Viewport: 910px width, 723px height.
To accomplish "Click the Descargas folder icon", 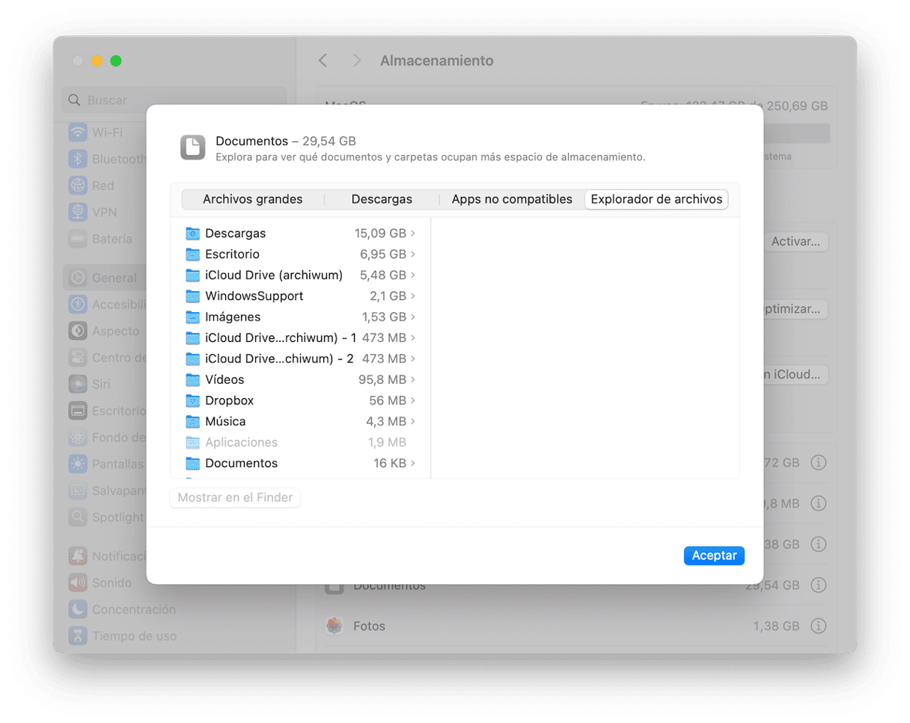I will click(192, 234).
